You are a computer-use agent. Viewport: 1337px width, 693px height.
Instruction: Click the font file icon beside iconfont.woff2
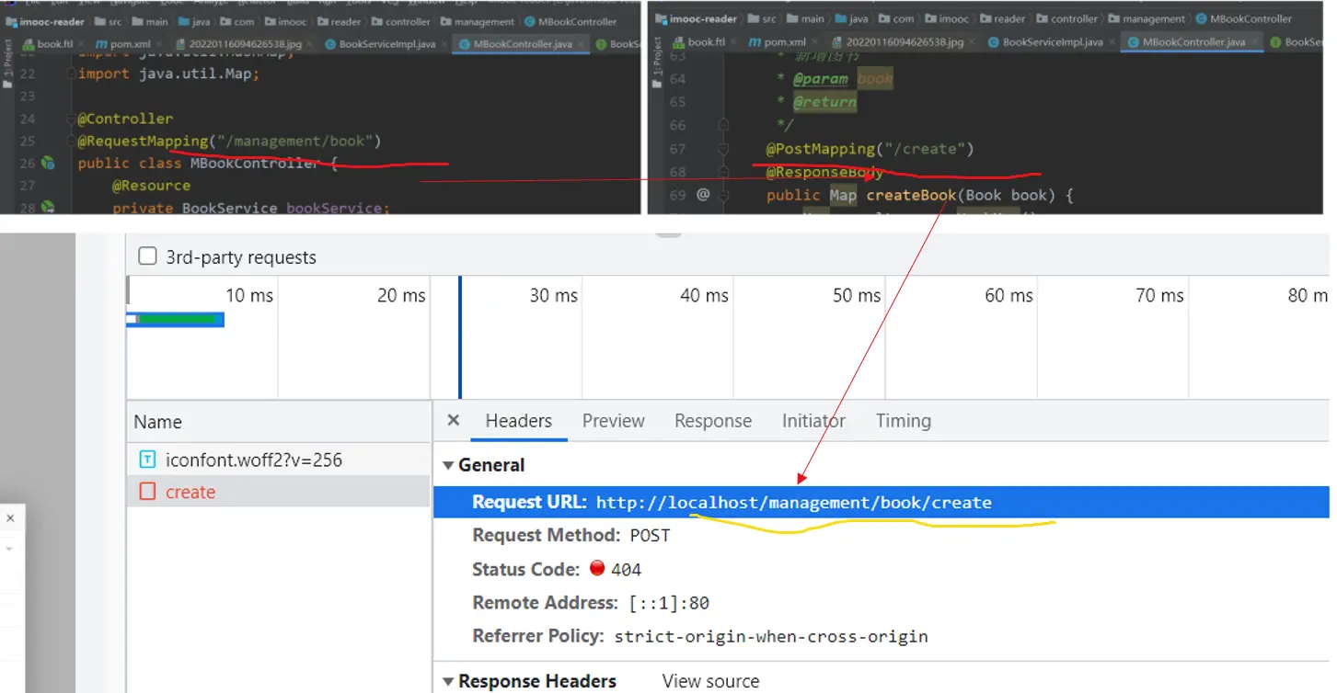point(147,460)
